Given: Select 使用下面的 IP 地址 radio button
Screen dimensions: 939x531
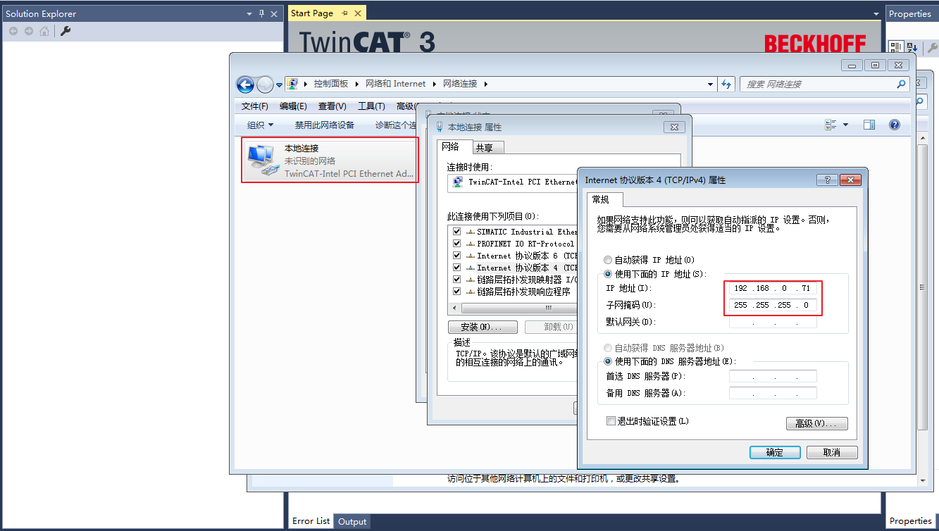Looking at the screenshot, I should coord(609,274).
